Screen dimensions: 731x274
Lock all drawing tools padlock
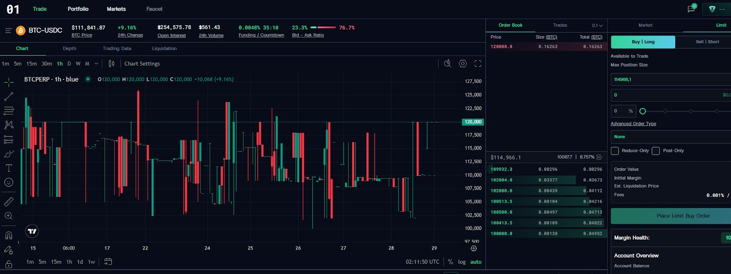click(x=9, y=264)
